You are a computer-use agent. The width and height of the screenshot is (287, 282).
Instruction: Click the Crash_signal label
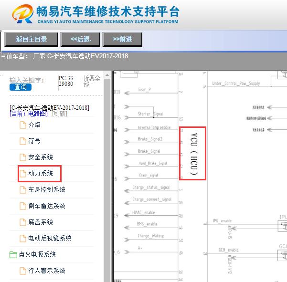pyautogui.click(x=149, y=176)
